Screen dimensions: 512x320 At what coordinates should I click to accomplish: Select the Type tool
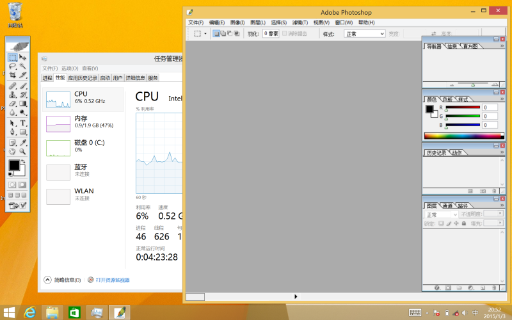(x=22, y=123)
